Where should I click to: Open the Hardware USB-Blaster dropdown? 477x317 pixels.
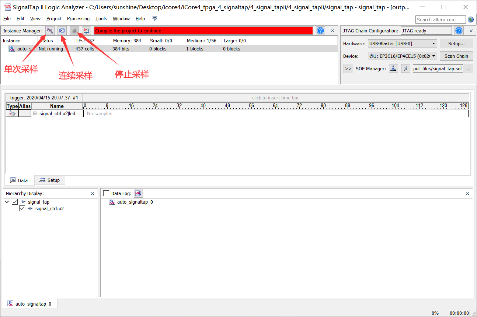click(402, 43)
